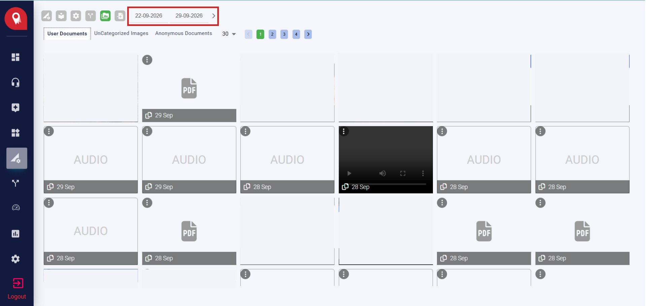
Task: Go to page 3 in pagination
Action: coord(284,34)
